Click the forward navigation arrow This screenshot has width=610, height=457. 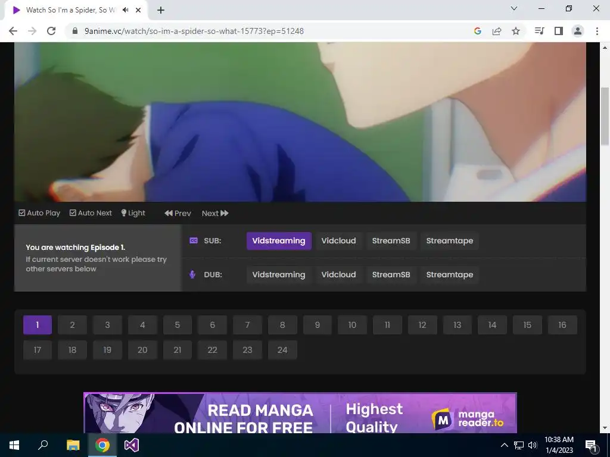[32, 31]
